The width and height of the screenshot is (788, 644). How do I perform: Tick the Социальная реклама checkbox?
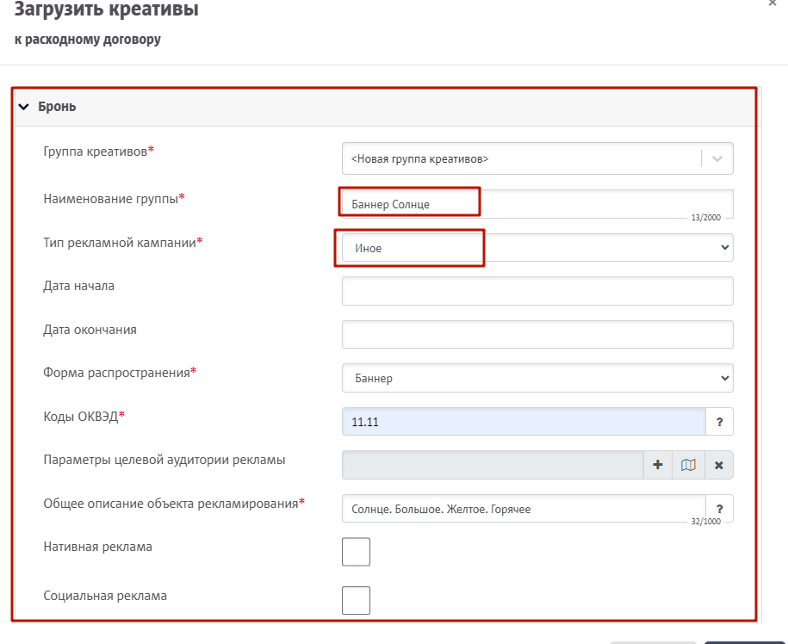356,600
